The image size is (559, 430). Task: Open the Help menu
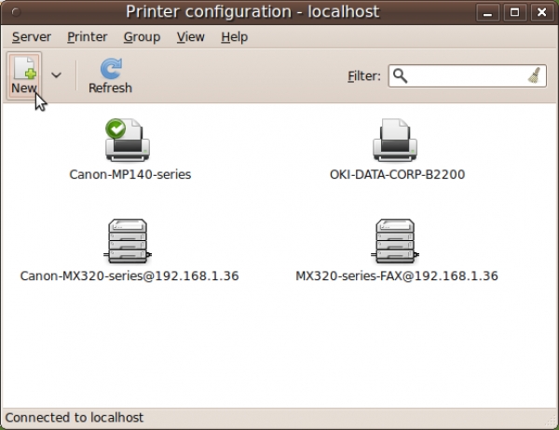coord(234,37)
